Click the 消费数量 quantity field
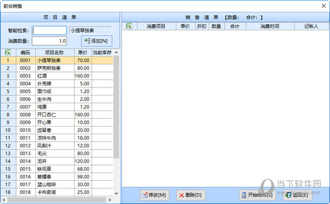 [50, 41]
